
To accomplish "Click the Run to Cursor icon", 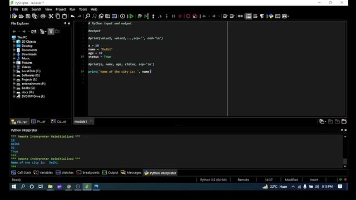I will point(146,16).
